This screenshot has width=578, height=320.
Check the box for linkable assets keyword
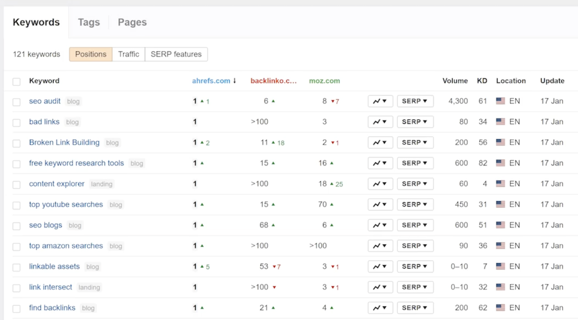pos(16,267)
